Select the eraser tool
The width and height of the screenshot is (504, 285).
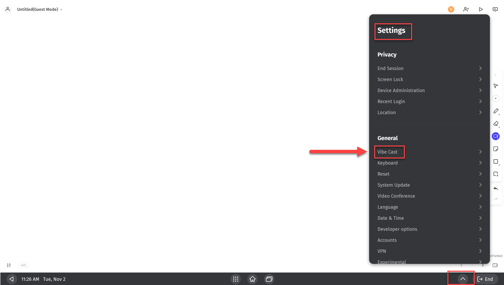(496, 124)
